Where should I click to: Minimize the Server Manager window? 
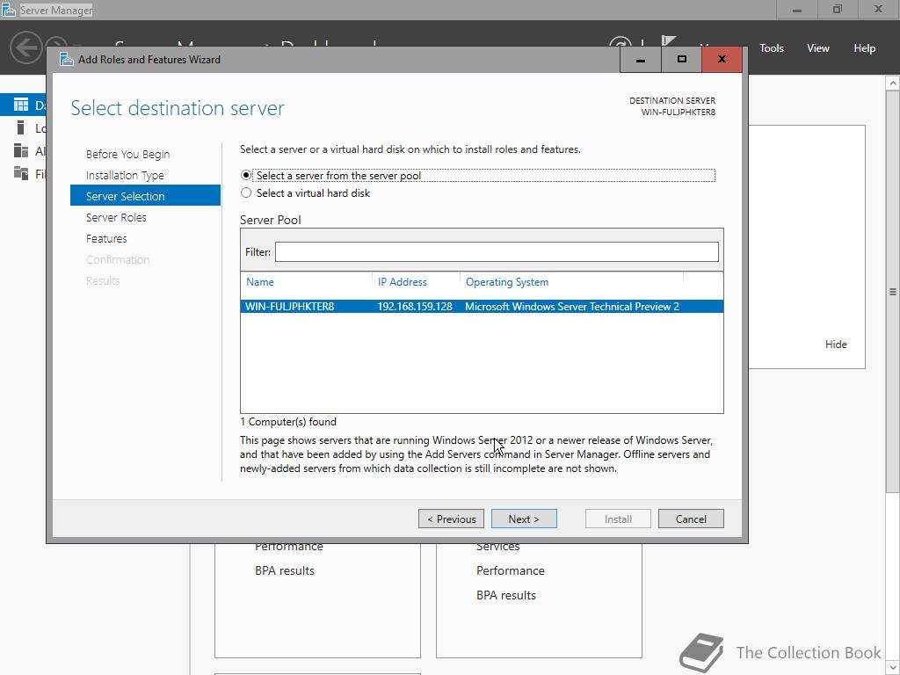tap(796, 10)
